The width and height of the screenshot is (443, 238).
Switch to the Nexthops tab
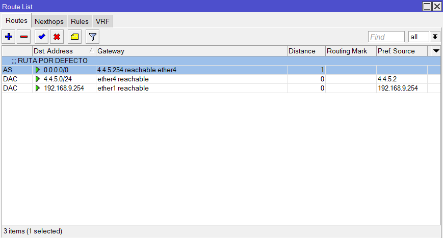click(49, 21)
